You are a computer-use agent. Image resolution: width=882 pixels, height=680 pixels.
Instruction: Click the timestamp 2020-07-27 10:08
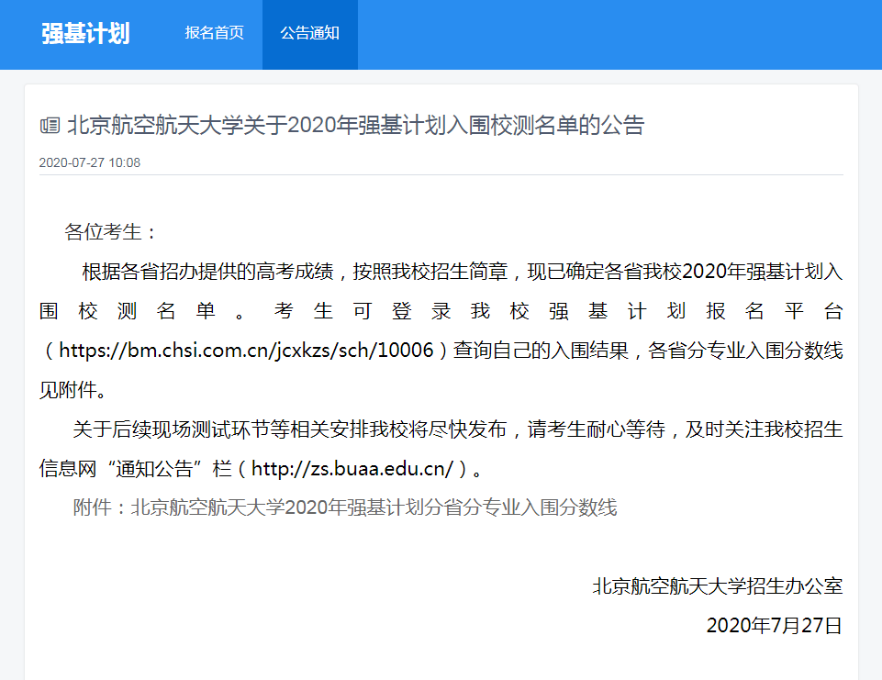[x=90, y=162]
